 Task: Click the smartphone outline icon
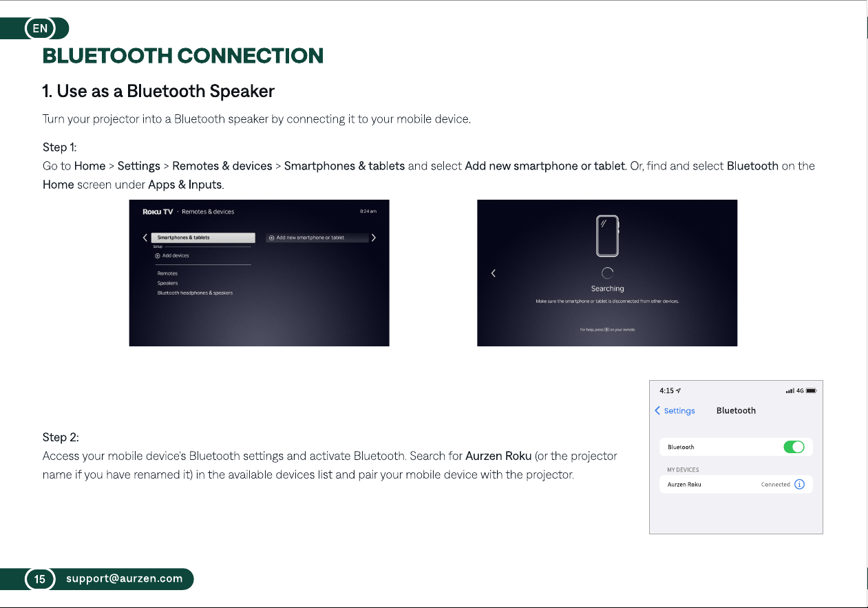(x=607, y=235)
